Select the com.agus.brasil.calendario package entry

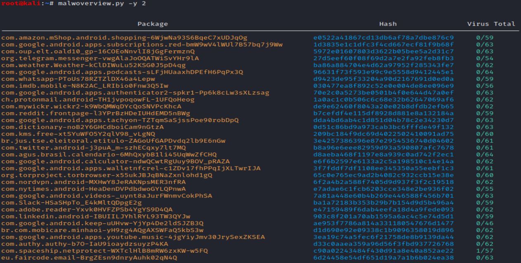[x=109, y=154]
